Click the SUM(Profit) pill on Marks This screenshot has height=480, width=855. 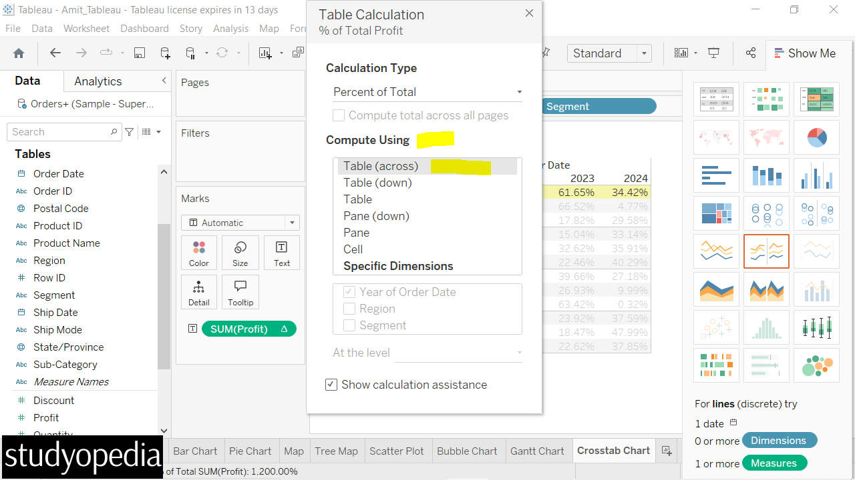click(x=248, y=329)
